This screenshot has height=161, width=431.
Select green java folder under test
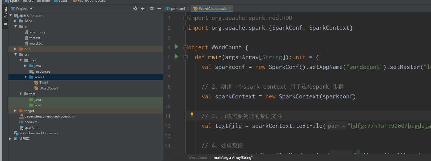[38, 100]
